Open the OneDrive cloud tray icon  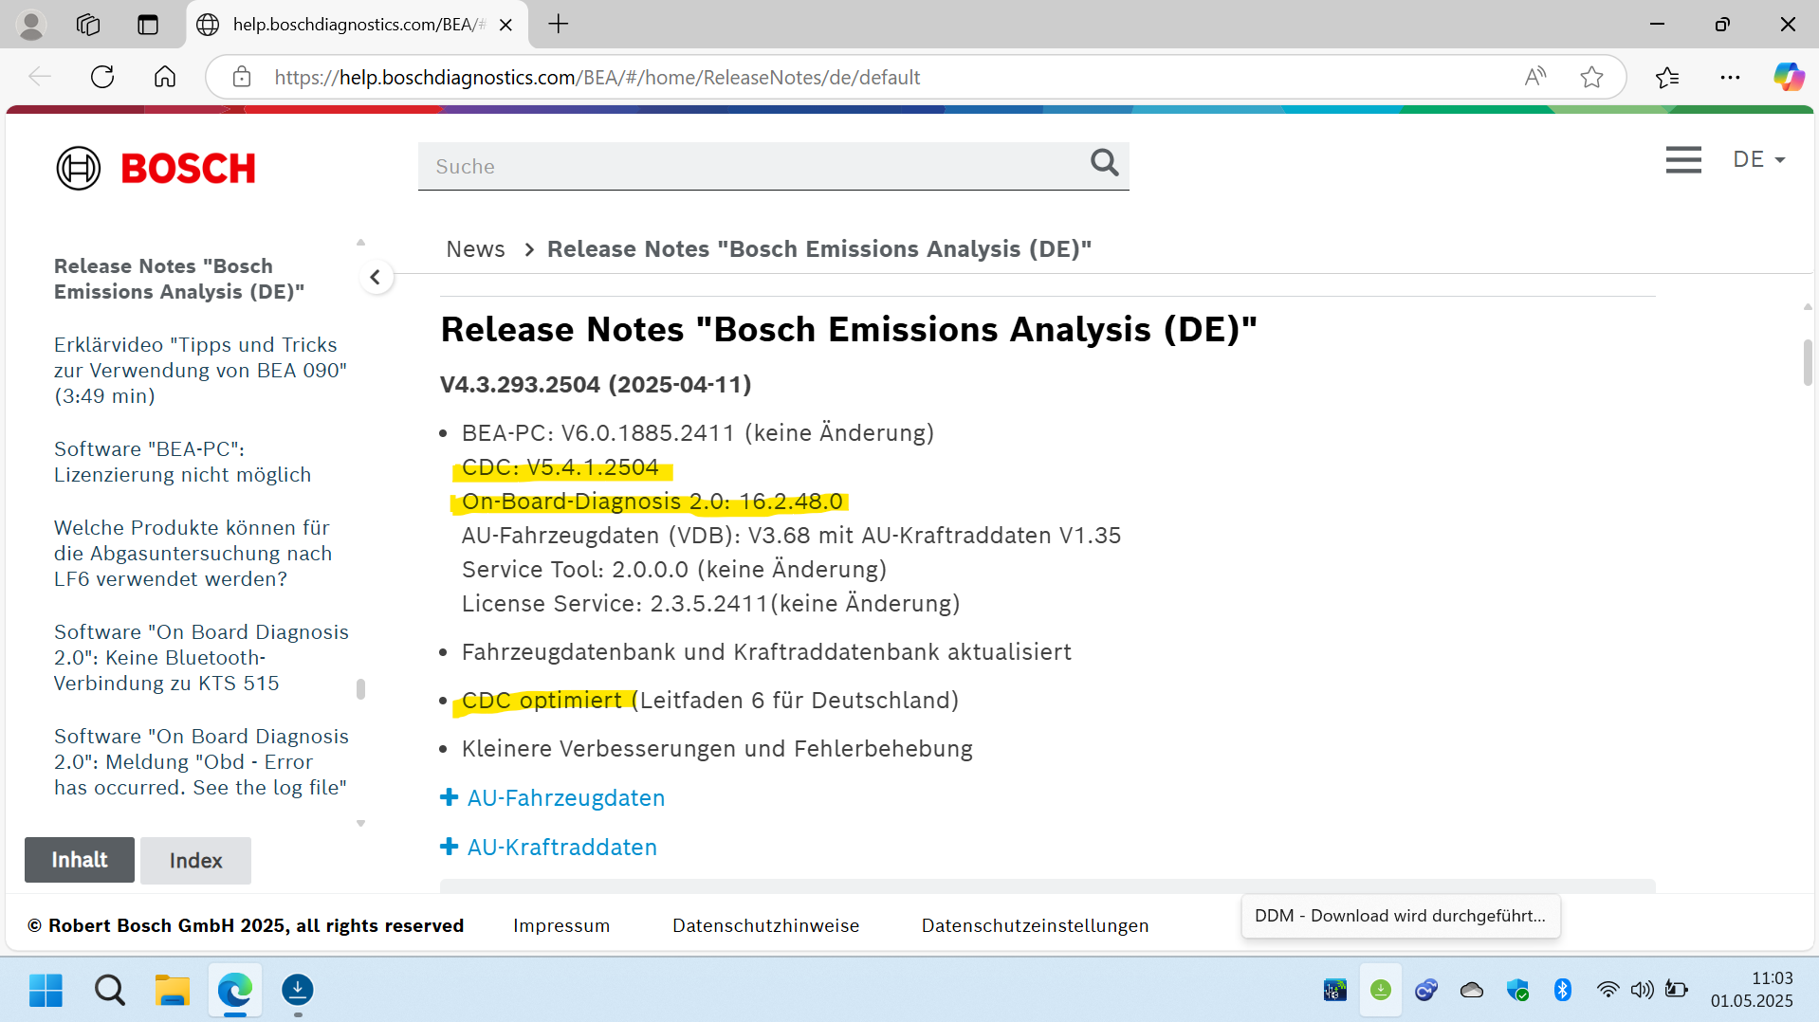pos(1472,990)
